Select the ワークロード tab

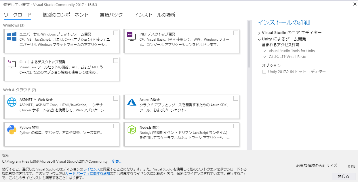click(17, 15)
